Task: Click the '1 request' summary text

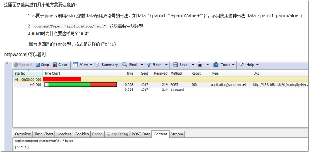Action: (177, 90)
